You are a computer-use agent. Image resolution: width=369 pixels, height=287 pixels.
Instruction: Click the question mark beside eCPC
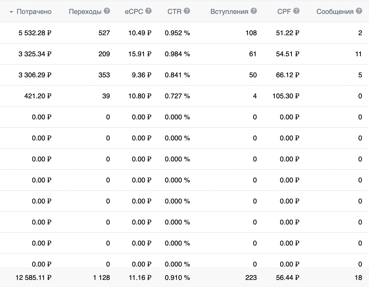(148, 11)
